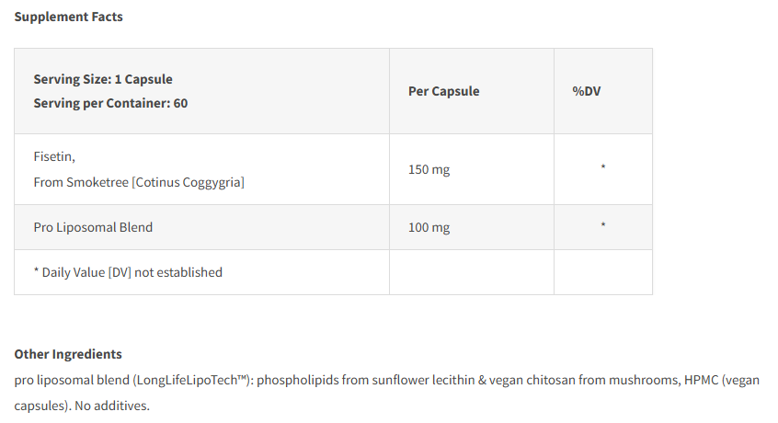Click the Supplement Facts heading
The height and width of the screenshot is (423, 778).
(68, 17)
